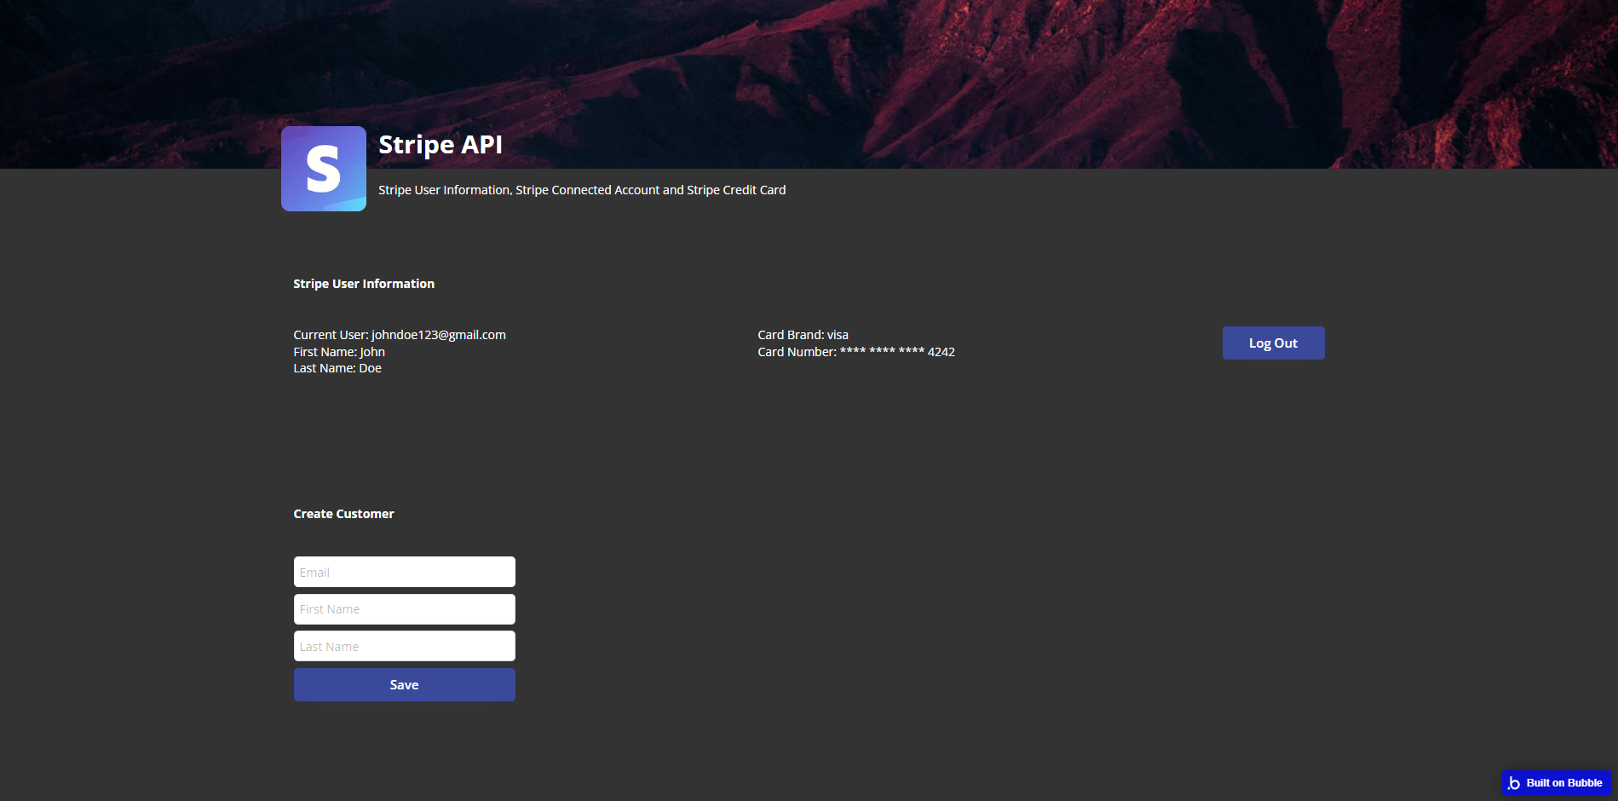The width and height of the screenshot is (1618, 801).
Task: Click the Stripe User Information heading
Action: coord(364,284)
